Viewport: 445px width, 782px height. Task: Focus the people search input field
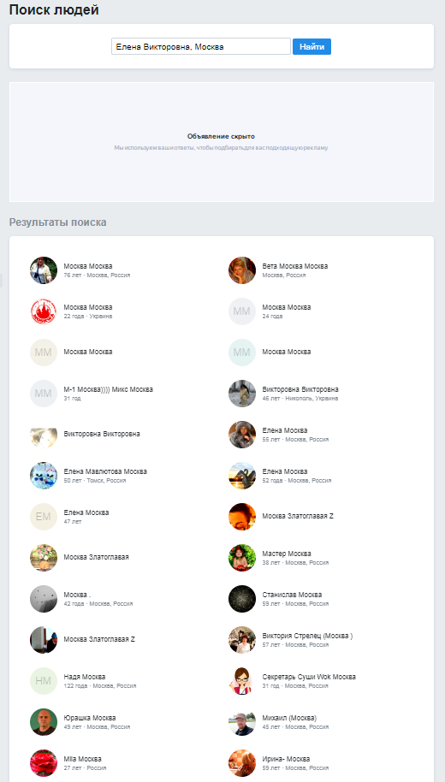click(200, 47)
